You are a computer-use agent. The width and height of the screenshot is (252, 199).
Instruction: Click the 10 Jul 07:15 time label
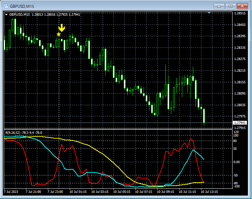click(144, 191)
